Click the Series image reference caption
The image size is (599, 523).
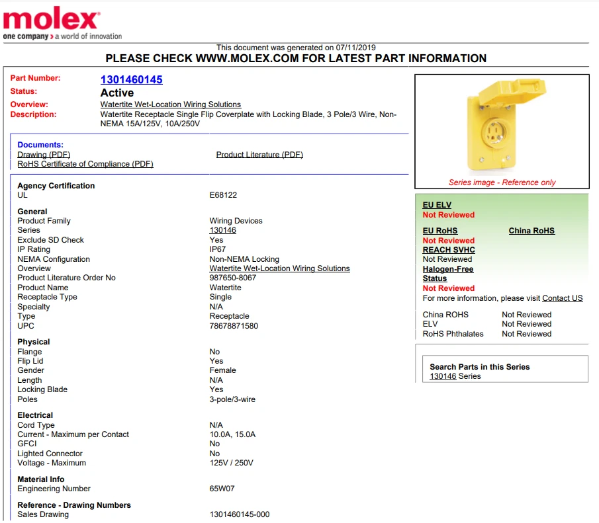501,182
